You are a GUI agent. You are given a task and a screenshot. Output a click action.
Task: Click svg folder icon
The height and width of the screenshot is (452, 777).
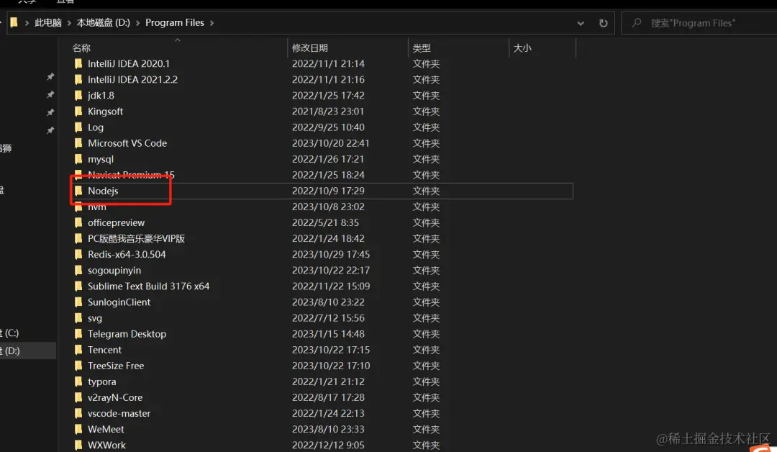pyautogui.click(x=78, y=317)
